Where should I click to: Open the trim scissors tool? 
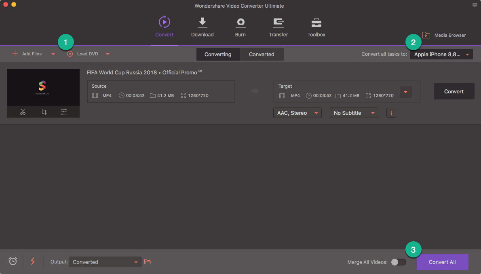(23, 112)
